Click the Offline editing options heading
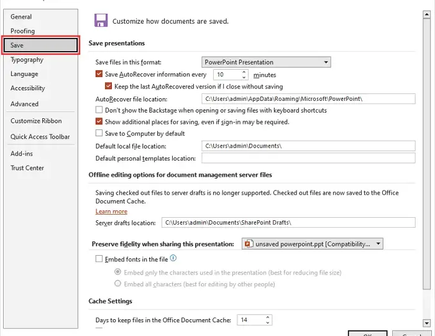 coord(180,175)
